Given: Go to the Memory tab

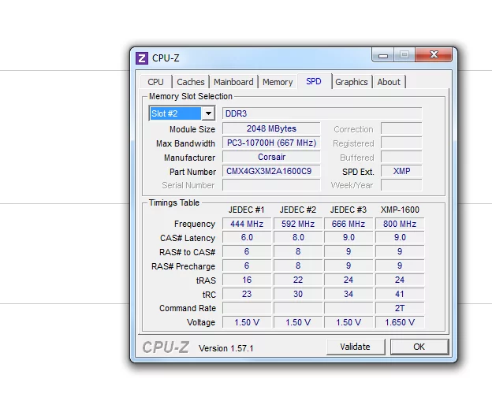Looking at the screenshot, I should (278, 82).
